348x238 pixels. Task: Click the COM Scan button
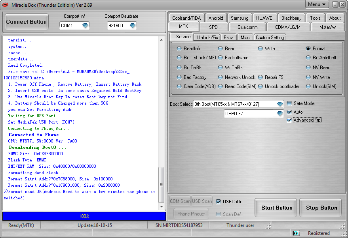click(180, 201)
